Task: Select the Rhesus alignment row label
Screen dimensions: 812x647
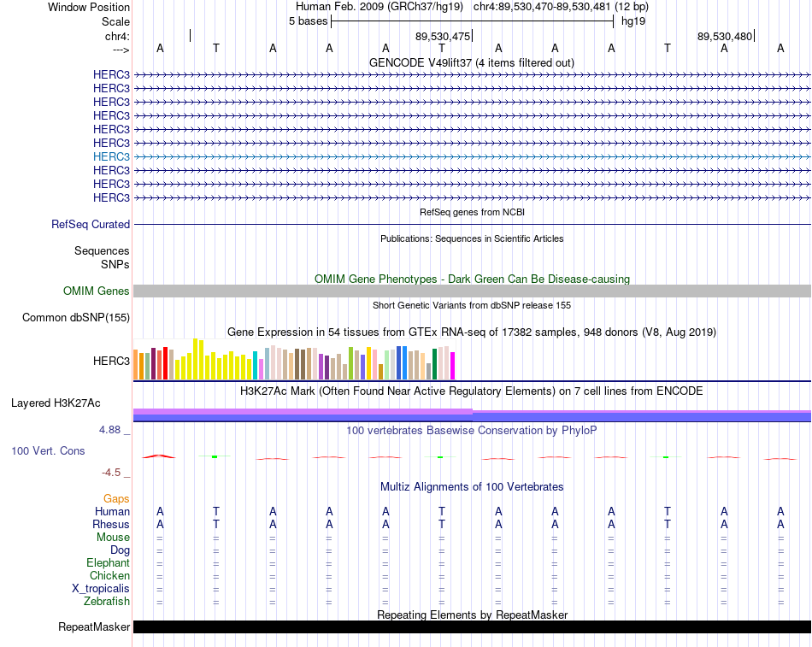Action: coord(111,524)
